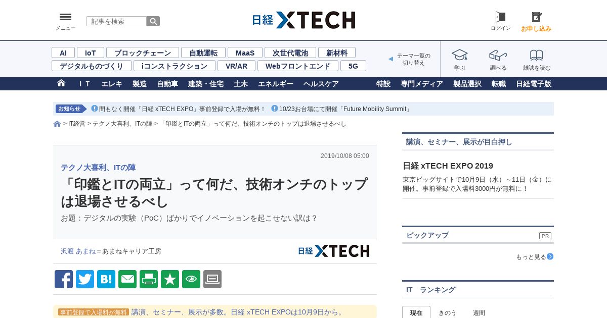Screen dimensions: 607x318
Task: Open 間もなく開催 日経 xTECH EXPO notice
Action: pos(182,109)
